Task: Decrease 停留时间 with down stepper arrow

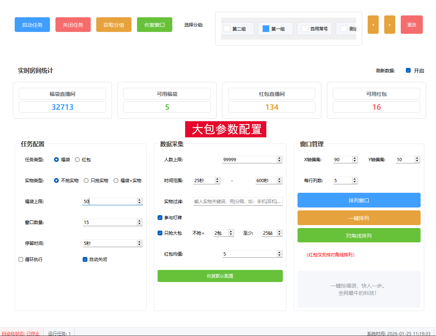Action: pyautogui.click(x=140, y=245)
